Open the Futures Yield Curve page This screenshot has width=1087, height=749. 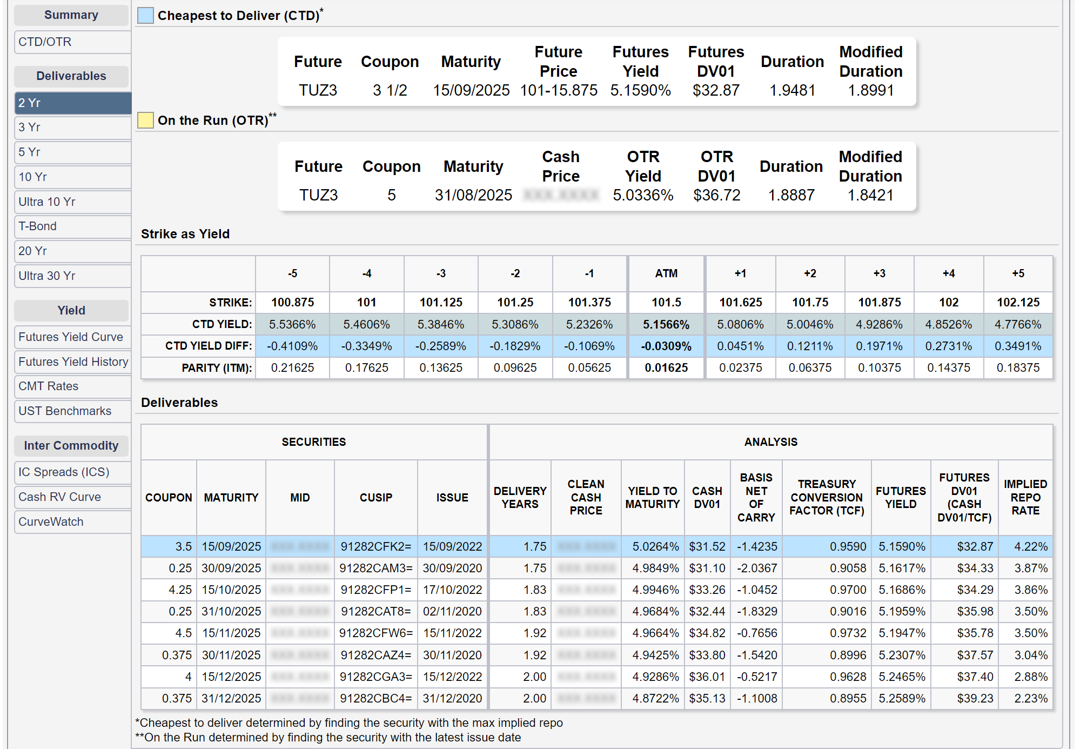tap(72, 337)
